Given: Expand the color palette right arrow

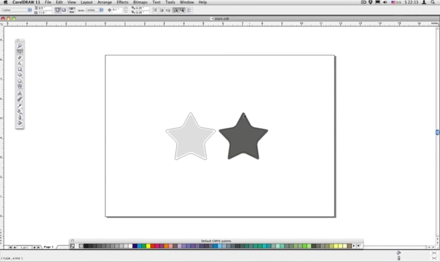Looking at the screenshot, I should click(354, 246).
